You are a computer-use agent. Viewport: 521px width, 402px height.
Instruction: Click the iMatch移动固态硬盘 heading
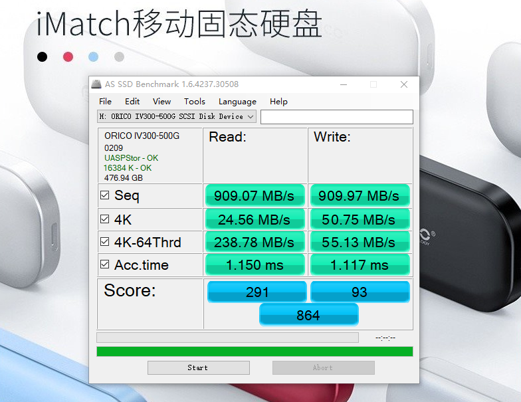[179, 23]
